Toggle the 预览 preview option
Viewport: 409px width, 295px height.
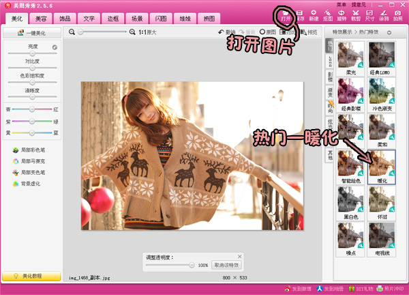coord(308,32)
